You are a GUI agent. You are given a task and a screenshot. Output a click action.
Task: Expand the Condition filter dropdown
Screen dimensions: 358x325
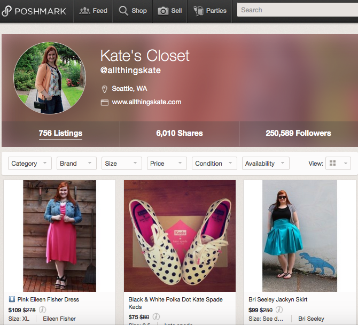(x=214, y=163)
